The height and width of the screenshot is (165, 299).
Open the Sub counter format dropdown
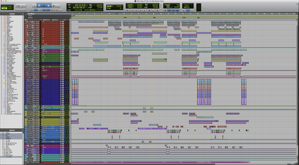[x=87, y=7]
